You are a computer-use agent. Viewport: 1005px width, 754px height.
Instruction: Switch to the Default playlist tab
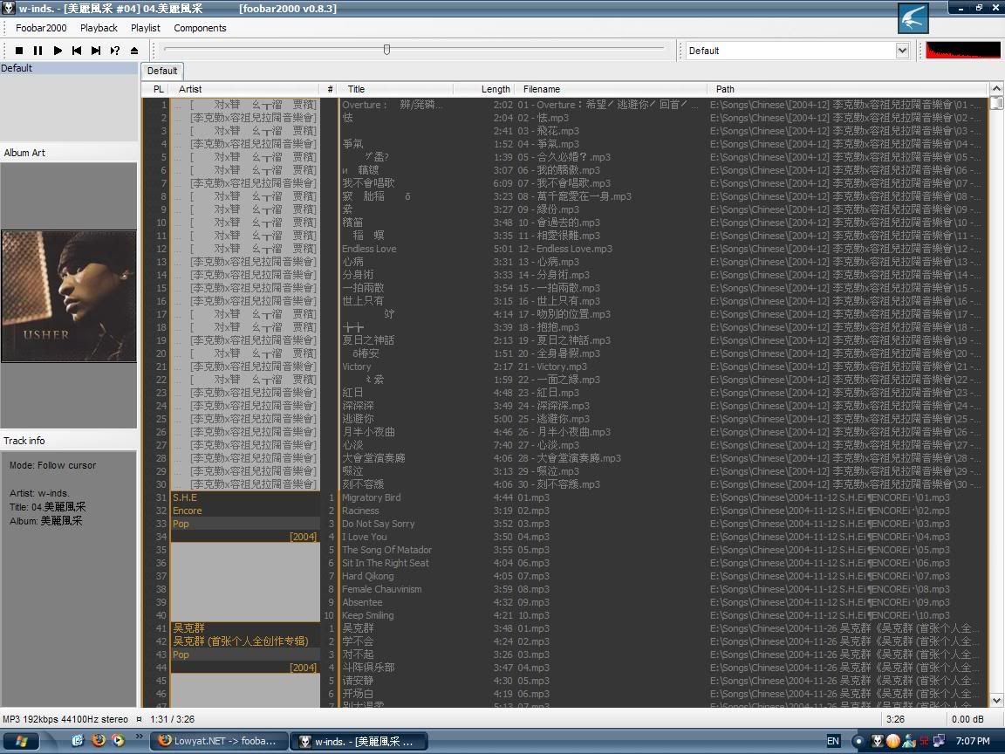pyautogui.click(x=162, y=72)
